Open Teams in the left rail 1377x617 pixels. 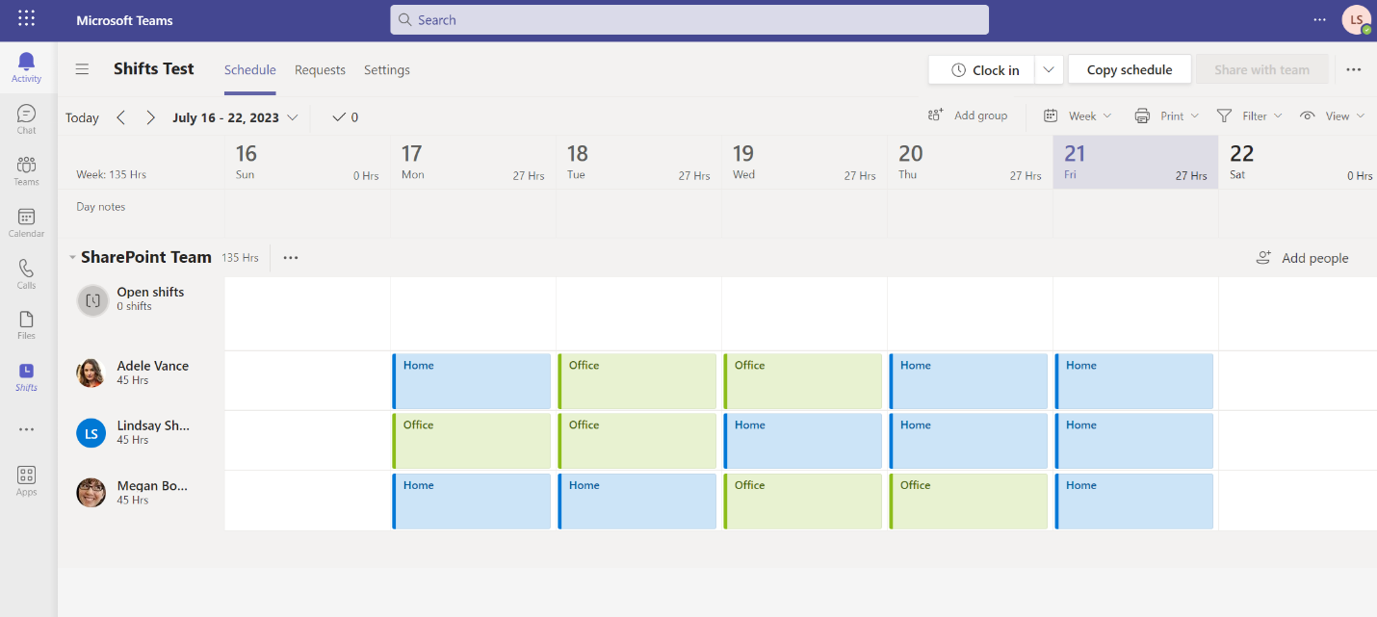click(x=26, y=171)
